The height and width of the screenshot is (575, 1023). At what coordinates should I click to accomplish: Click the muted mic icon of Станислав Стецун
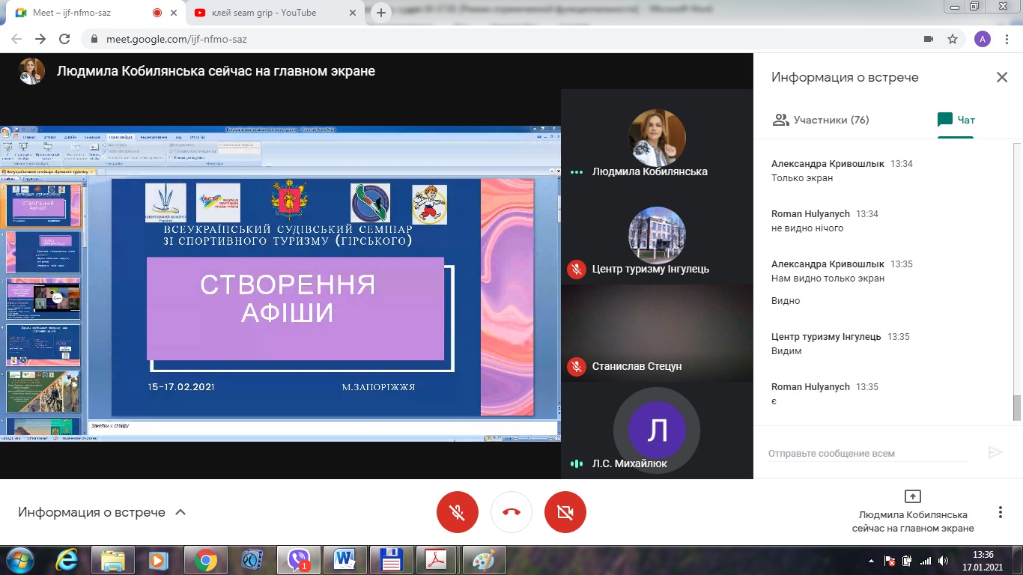576,366
